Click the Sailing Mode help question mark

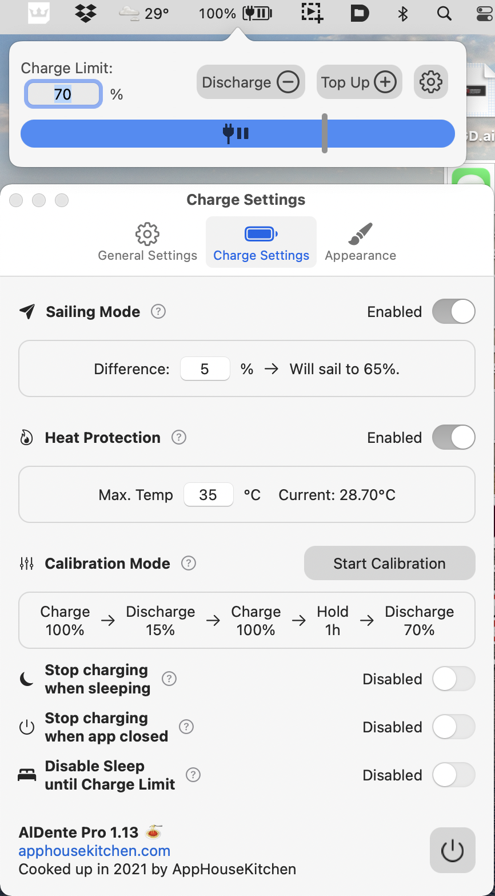point(158,312)
